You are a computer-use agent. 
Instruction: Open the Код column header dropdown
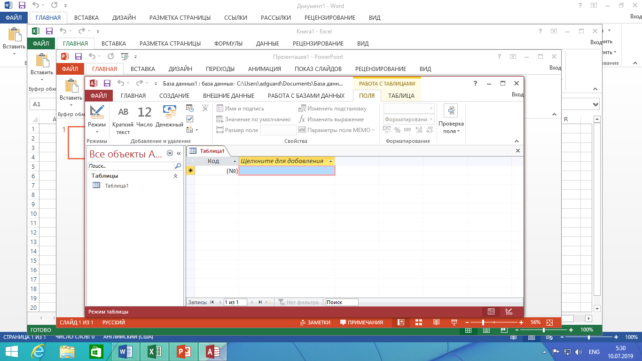pos(235,161)
